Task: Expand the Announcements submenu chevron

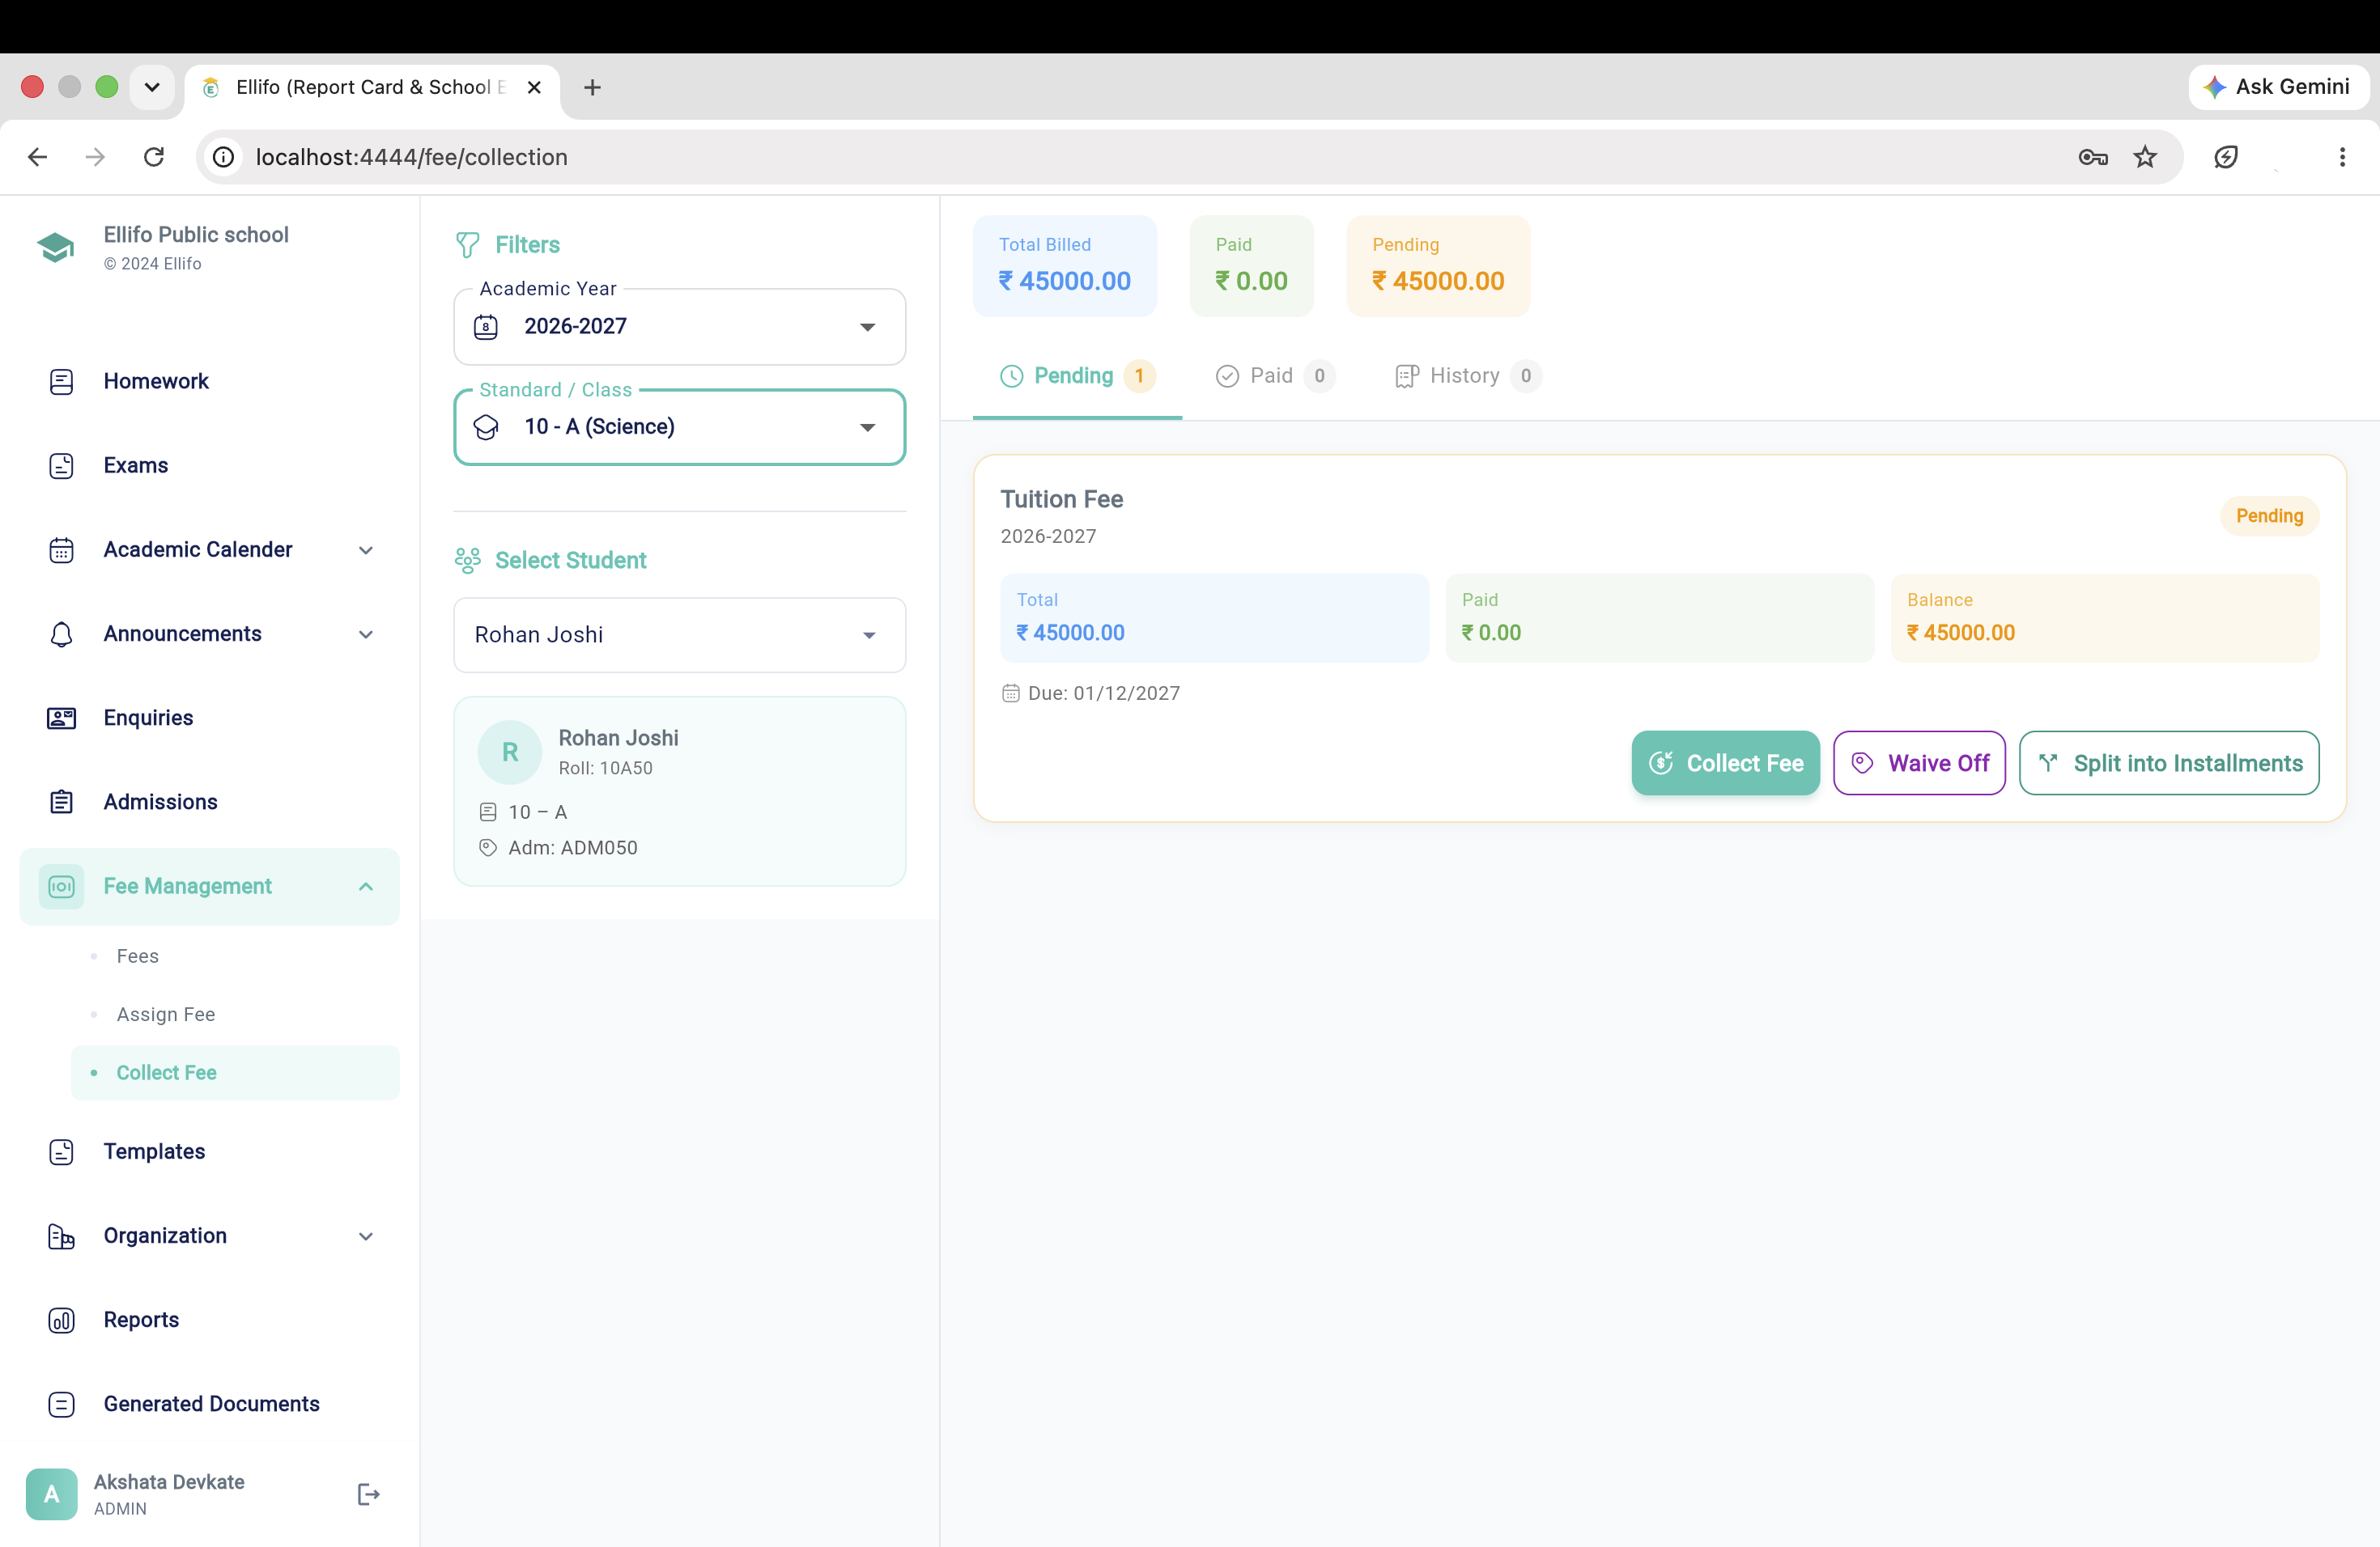Action: (x=366, y=634)
